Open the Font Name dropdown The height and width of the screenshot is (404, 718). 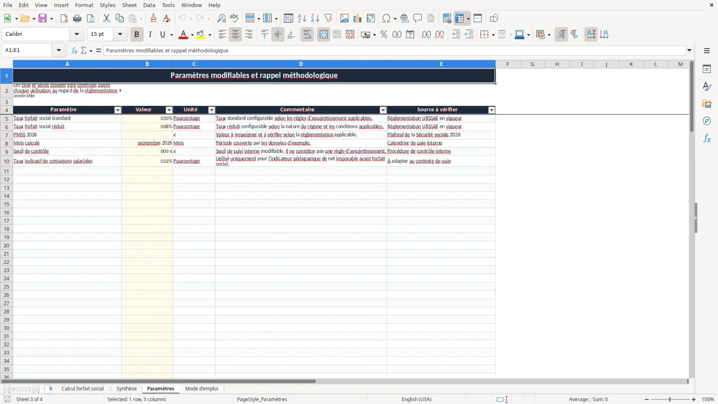(77, 35)
